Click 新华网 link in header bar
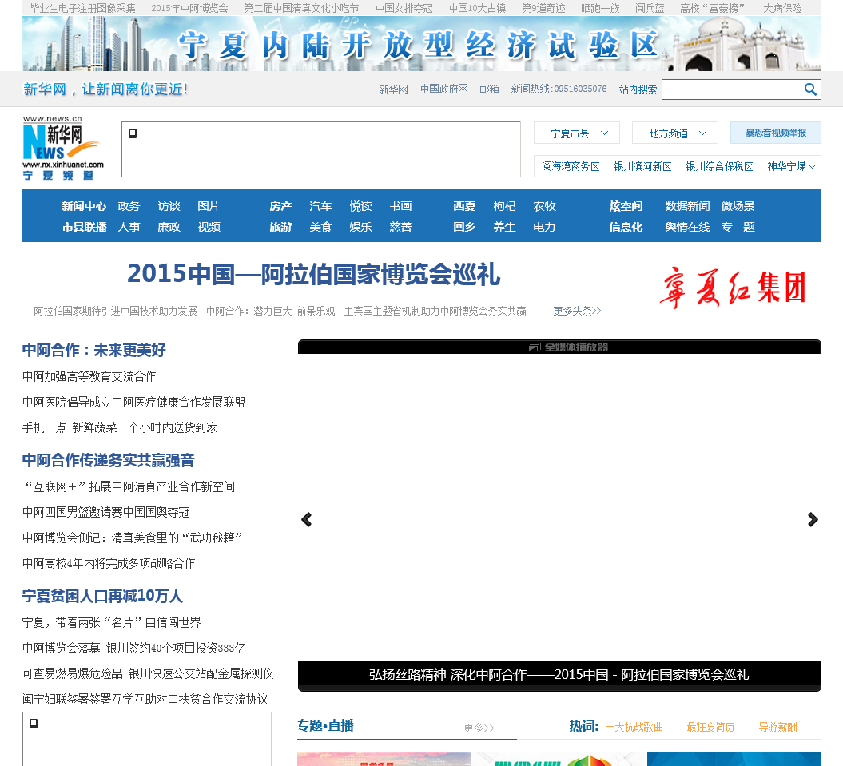The image size is (843, 766). pyautogui.click(x=394, y=89)
